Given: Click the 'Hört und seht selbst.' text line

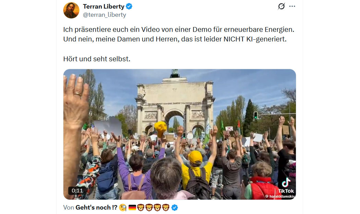Looking at the screenshot, I should pos(97,59).
